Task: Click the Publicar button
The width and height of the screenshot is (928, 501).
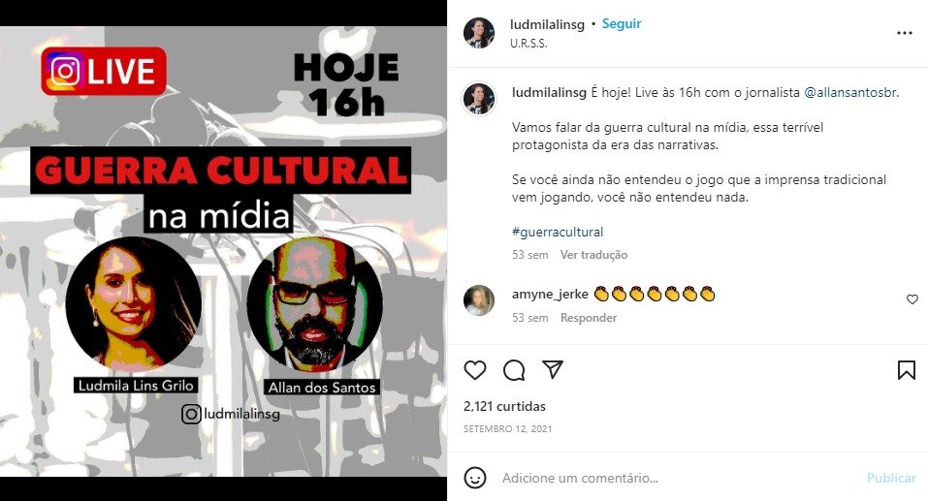Action: pos(891,478)
